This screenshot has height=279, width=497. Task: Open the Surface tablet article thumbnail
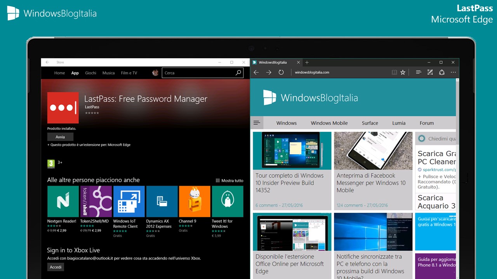292,150
